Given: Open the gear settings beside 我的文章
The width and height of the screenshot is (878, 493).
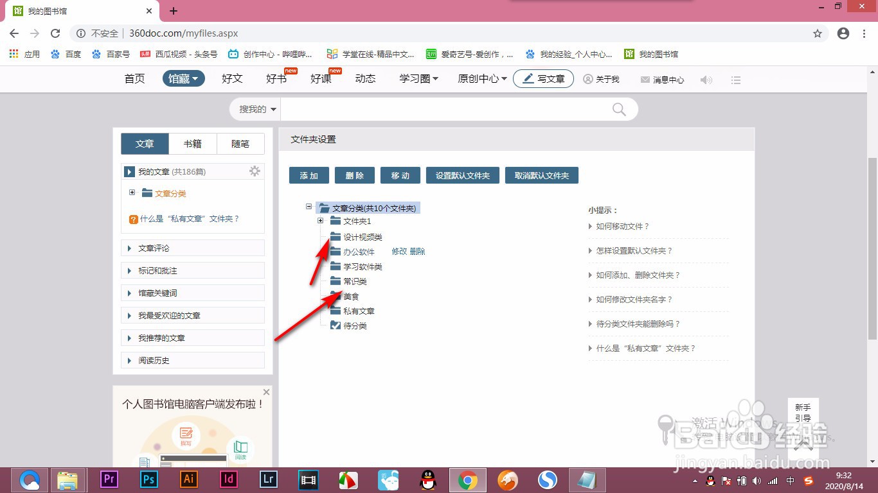Looking at the screenshot, I should (x=255, y=171).
